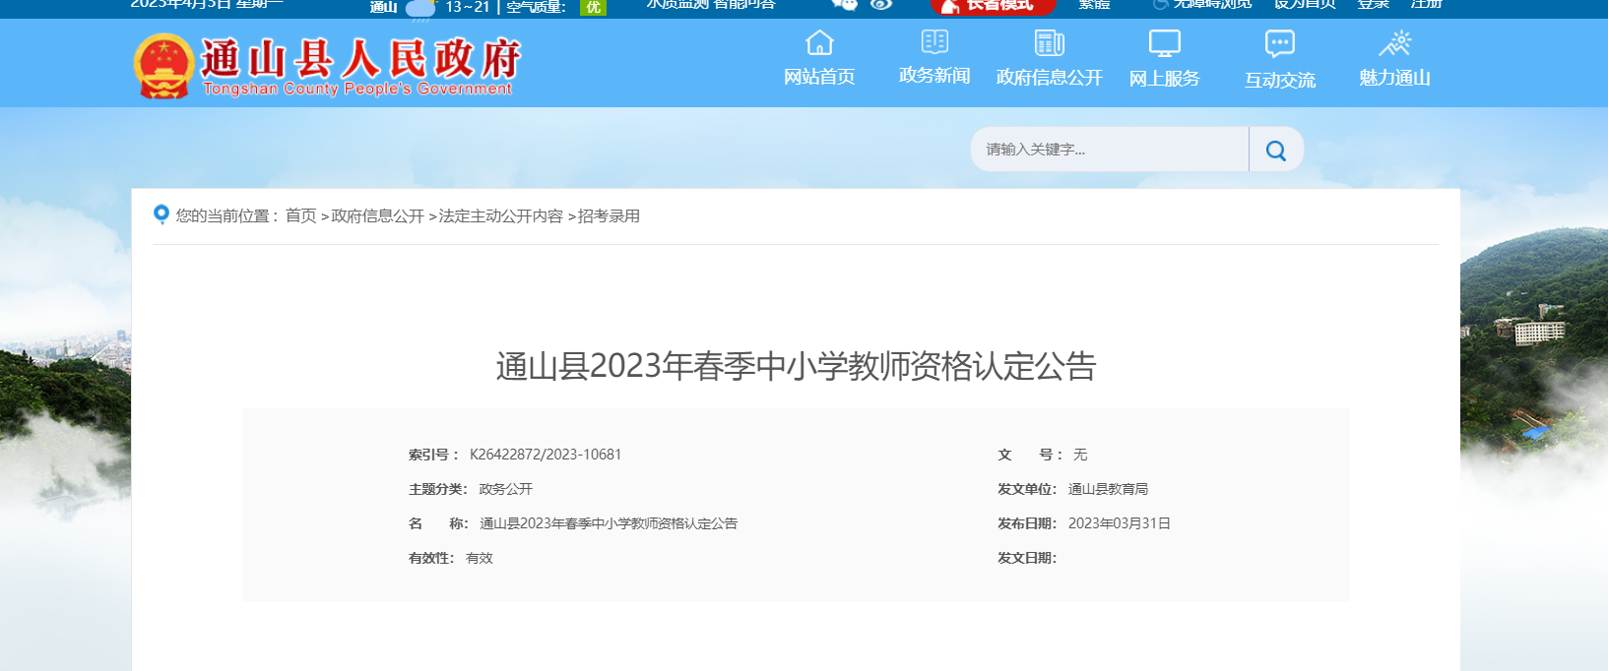Click 登录 login link at top
Screen dimensions: 1608x671
[1373, 5]
